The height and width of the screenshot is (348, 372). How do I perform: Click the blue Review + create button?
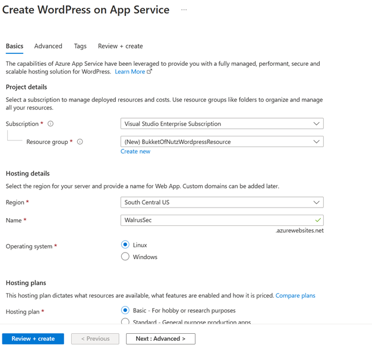33,339
